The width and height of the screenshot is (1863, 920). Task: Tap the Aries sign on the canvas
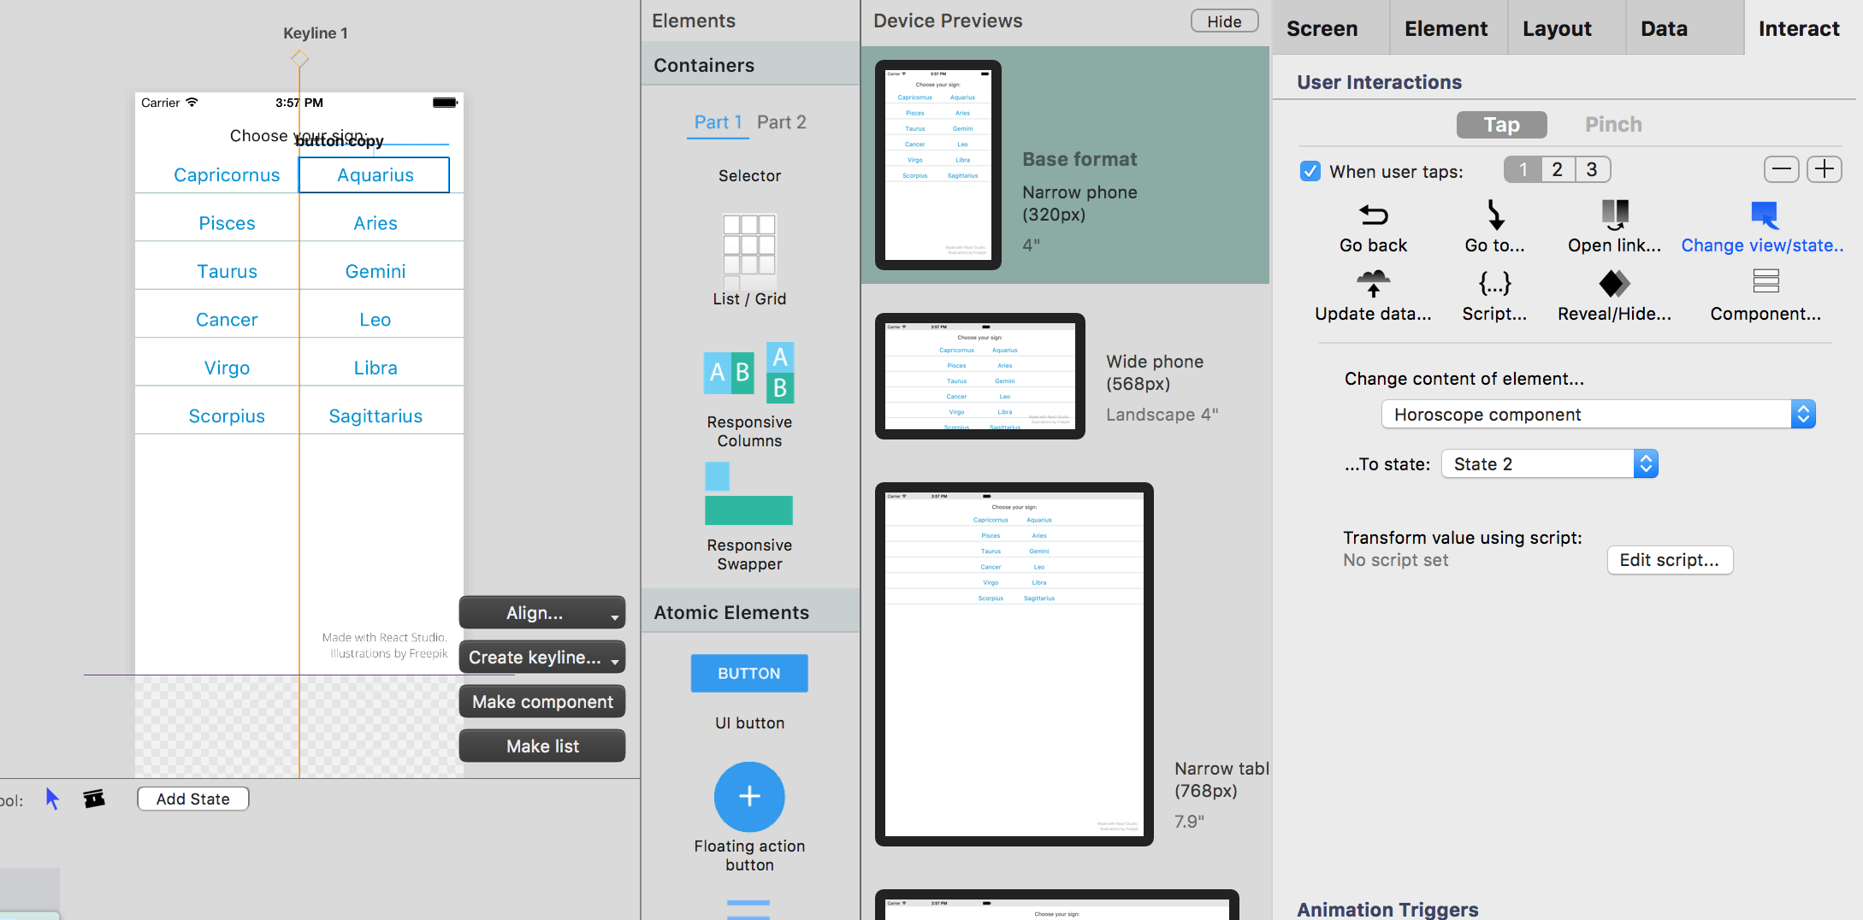tap(376, 223)
